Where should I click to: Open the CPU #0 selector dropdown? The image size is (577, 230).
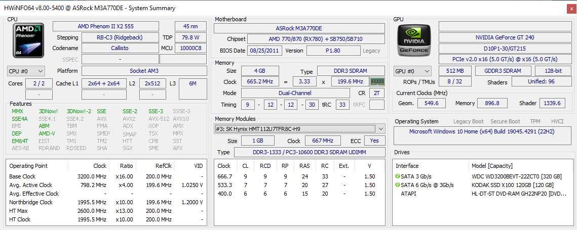tap(26, 71)
